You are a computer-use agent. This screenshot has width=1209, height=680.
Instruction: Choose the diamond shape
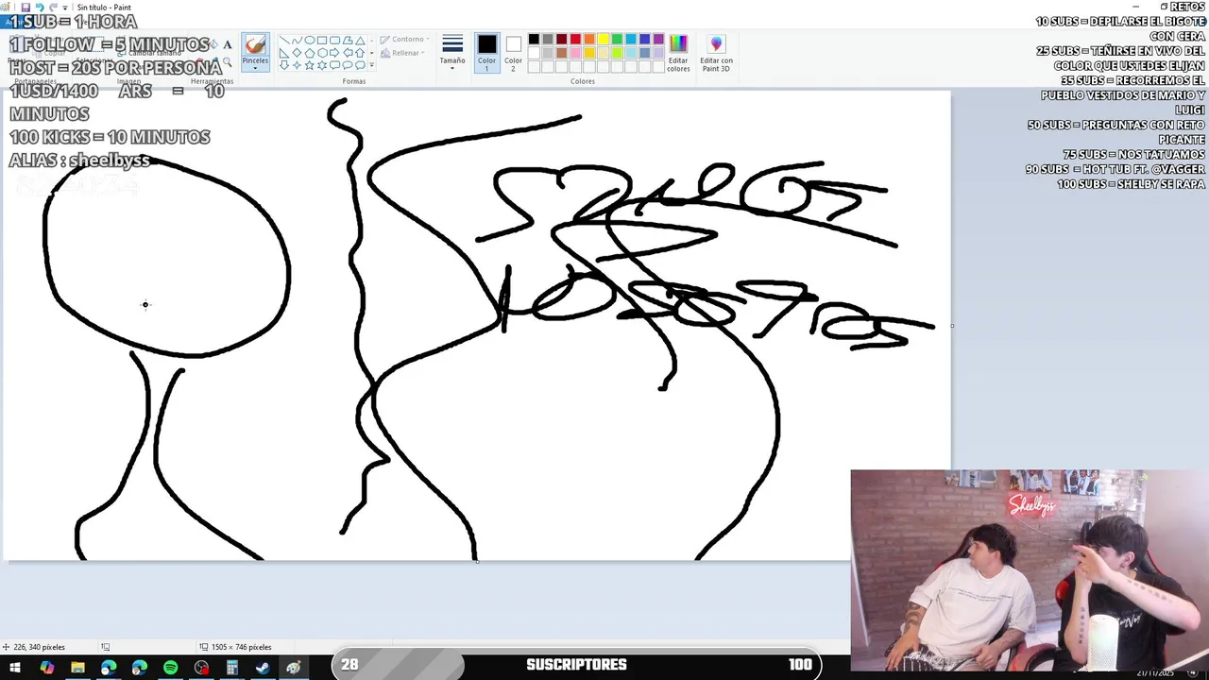pos(297,53)
